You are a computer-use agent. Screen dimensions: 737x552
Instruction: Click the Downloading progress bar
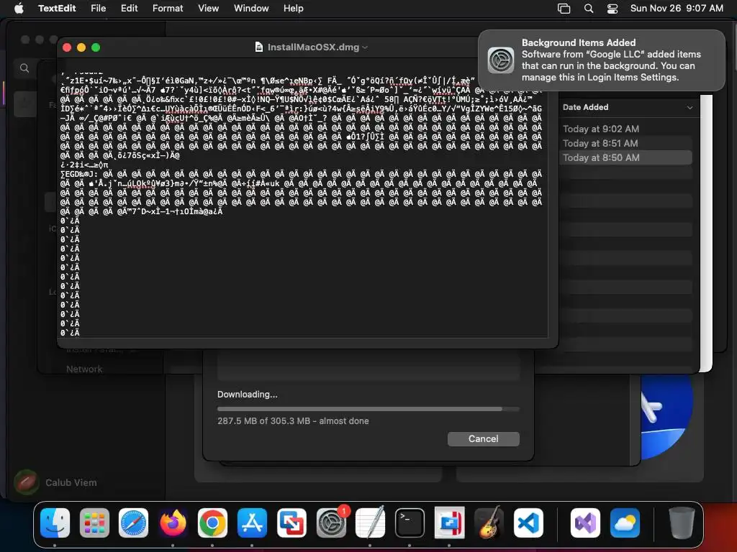coord(368,409)
